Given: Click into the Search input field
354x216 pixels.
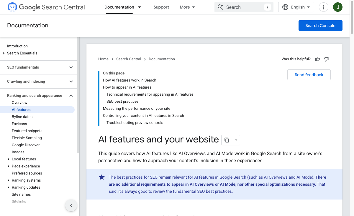Looking at the screenshot, I should coord(244,7).
